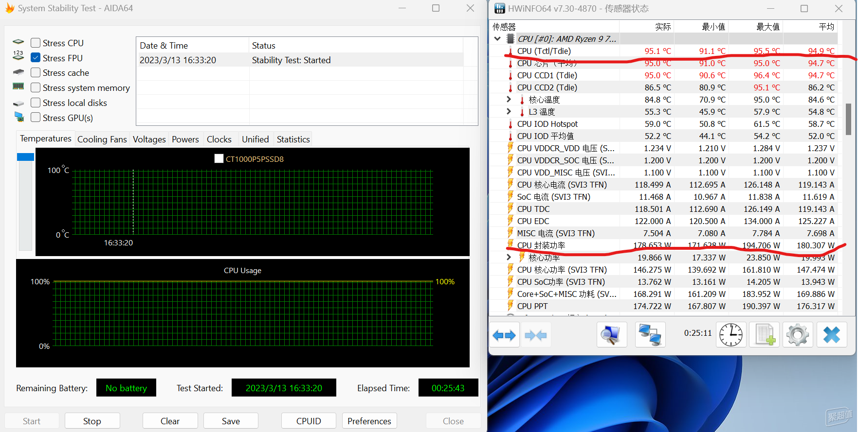Click the 传感器 column header

tap(555, 26)
